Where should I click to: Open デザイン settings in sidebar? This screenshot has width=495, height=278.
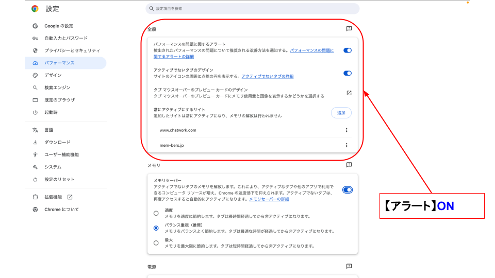(x=53, y=75)
